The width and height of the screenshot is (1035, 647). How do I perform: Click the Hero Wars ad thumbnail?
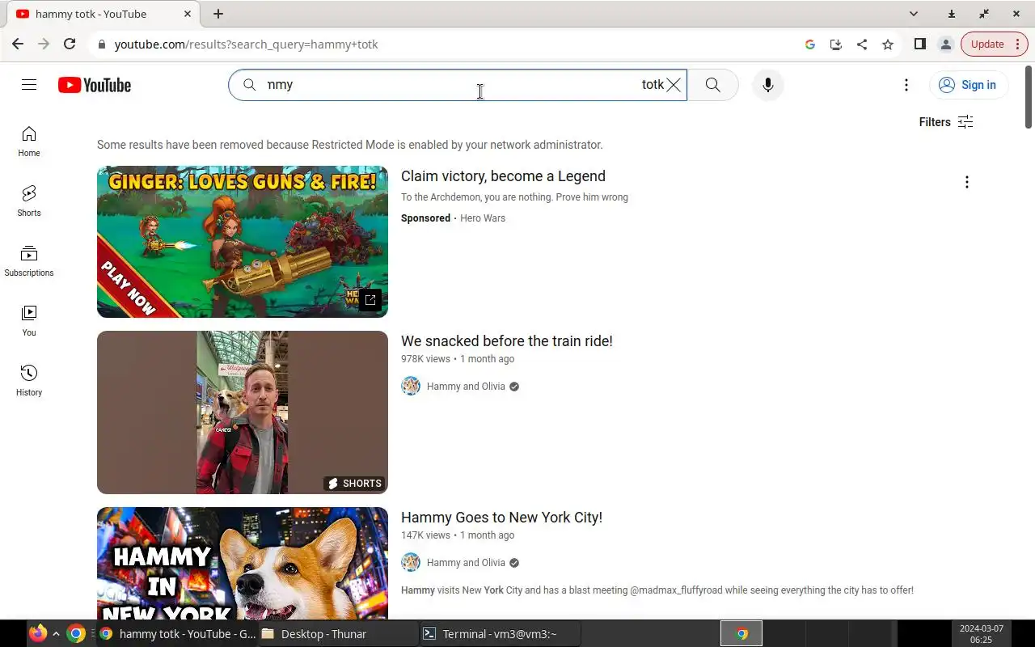(x=243, y=242)
